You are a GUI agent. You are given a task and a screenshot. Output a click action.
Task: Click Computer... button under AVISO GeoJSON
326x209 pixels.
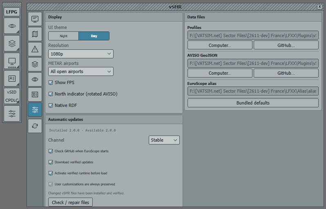[220, 73]
